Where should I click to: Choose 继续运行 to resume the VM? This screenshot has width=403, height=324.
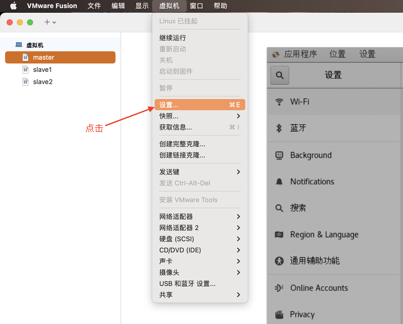point(200,38)
